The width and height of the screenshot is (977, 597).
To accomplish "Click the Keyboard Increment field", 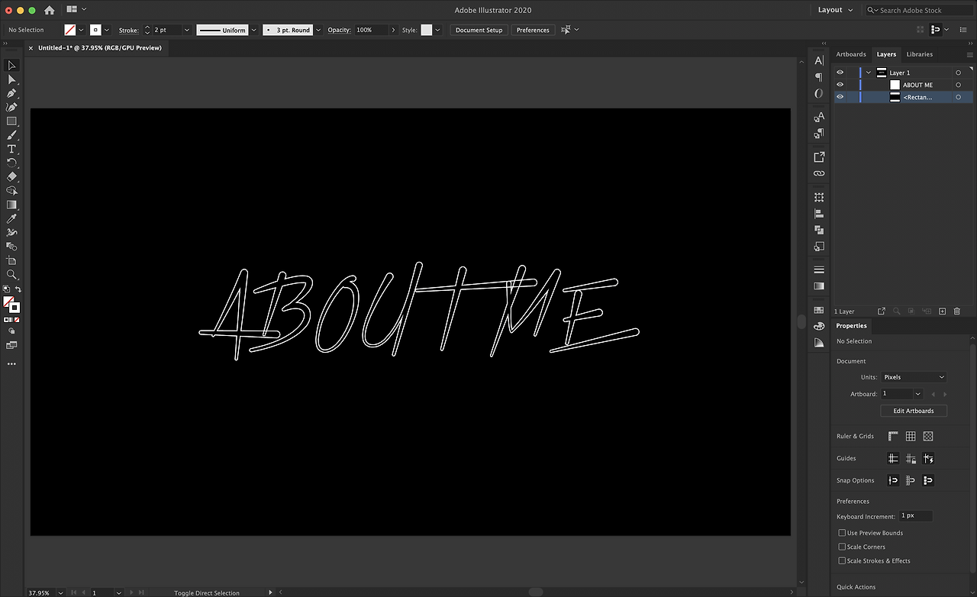I will (x=915, y=516).
